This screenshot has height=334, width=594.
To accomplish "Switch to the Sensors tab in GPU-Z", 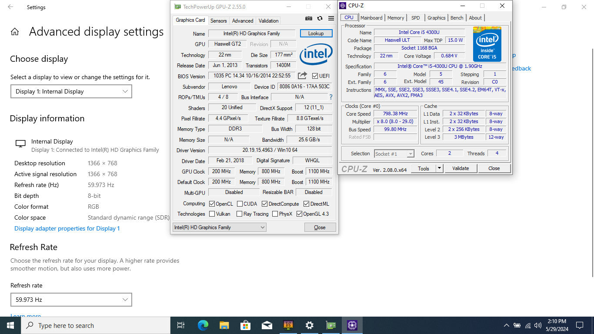I will (218, 20).
